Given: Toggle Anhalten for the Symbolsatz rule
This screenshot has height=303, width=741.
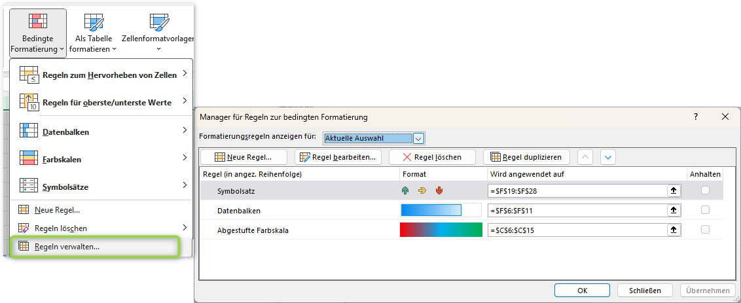Looking at the screenshot, I should (705, 190).
